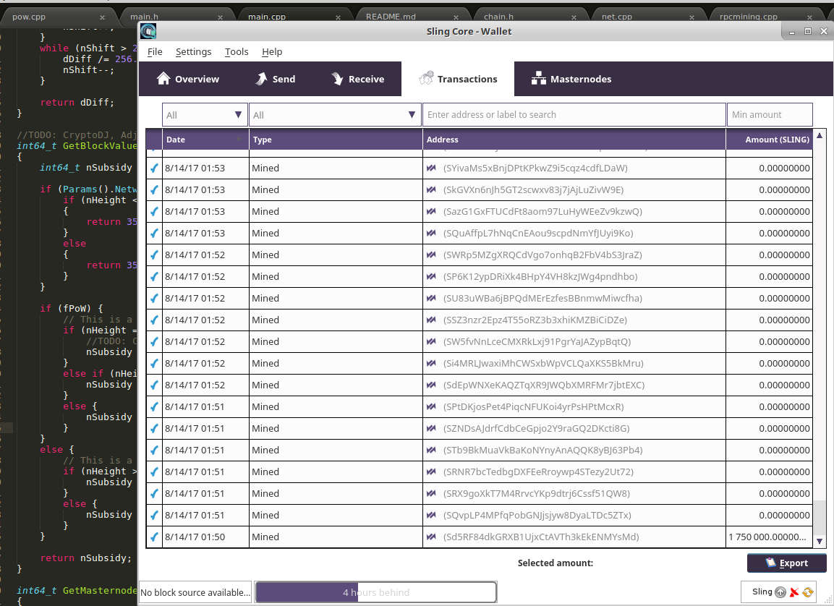Sort by the Address column header
This screenshot has height=606, width=834.
tap(574, 140)
